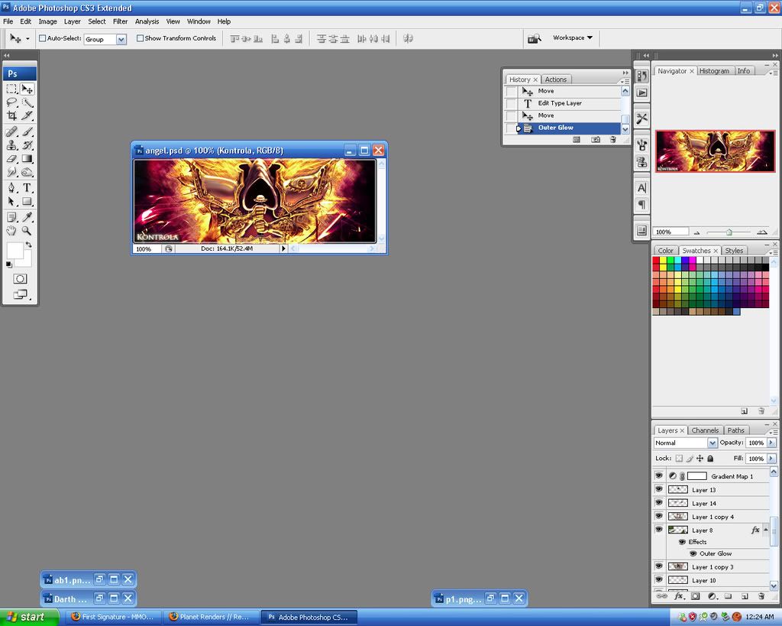Viewport: 782px width, 626px height.
Task: Open the Windows Start menu
Action: click(x=29, y=617)
